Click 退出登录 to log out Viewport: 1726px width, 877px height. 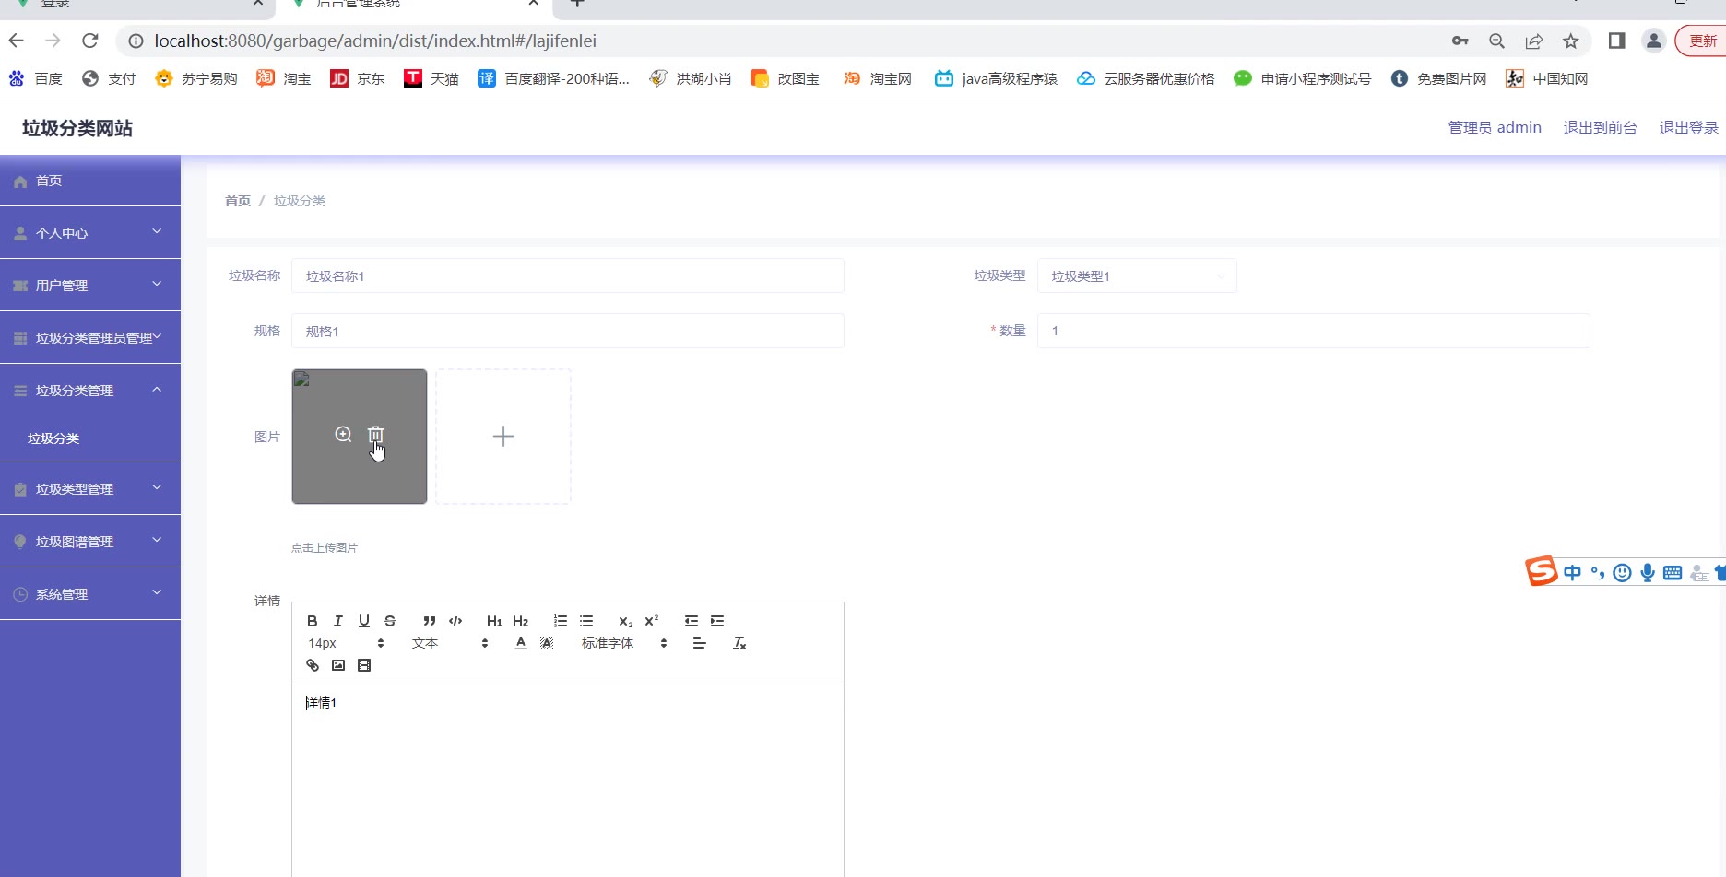(1689, 128)
